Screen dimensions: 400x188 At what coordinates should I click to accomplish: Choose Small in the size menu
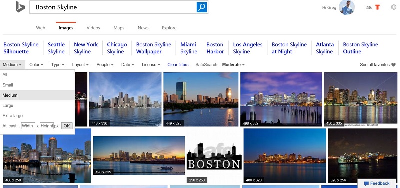pyautogui.click(x=37, y=85)
